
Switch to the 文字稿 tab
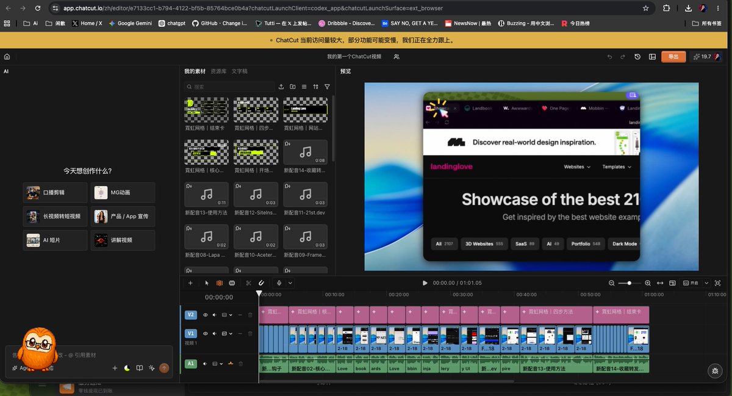pos(240,71)
